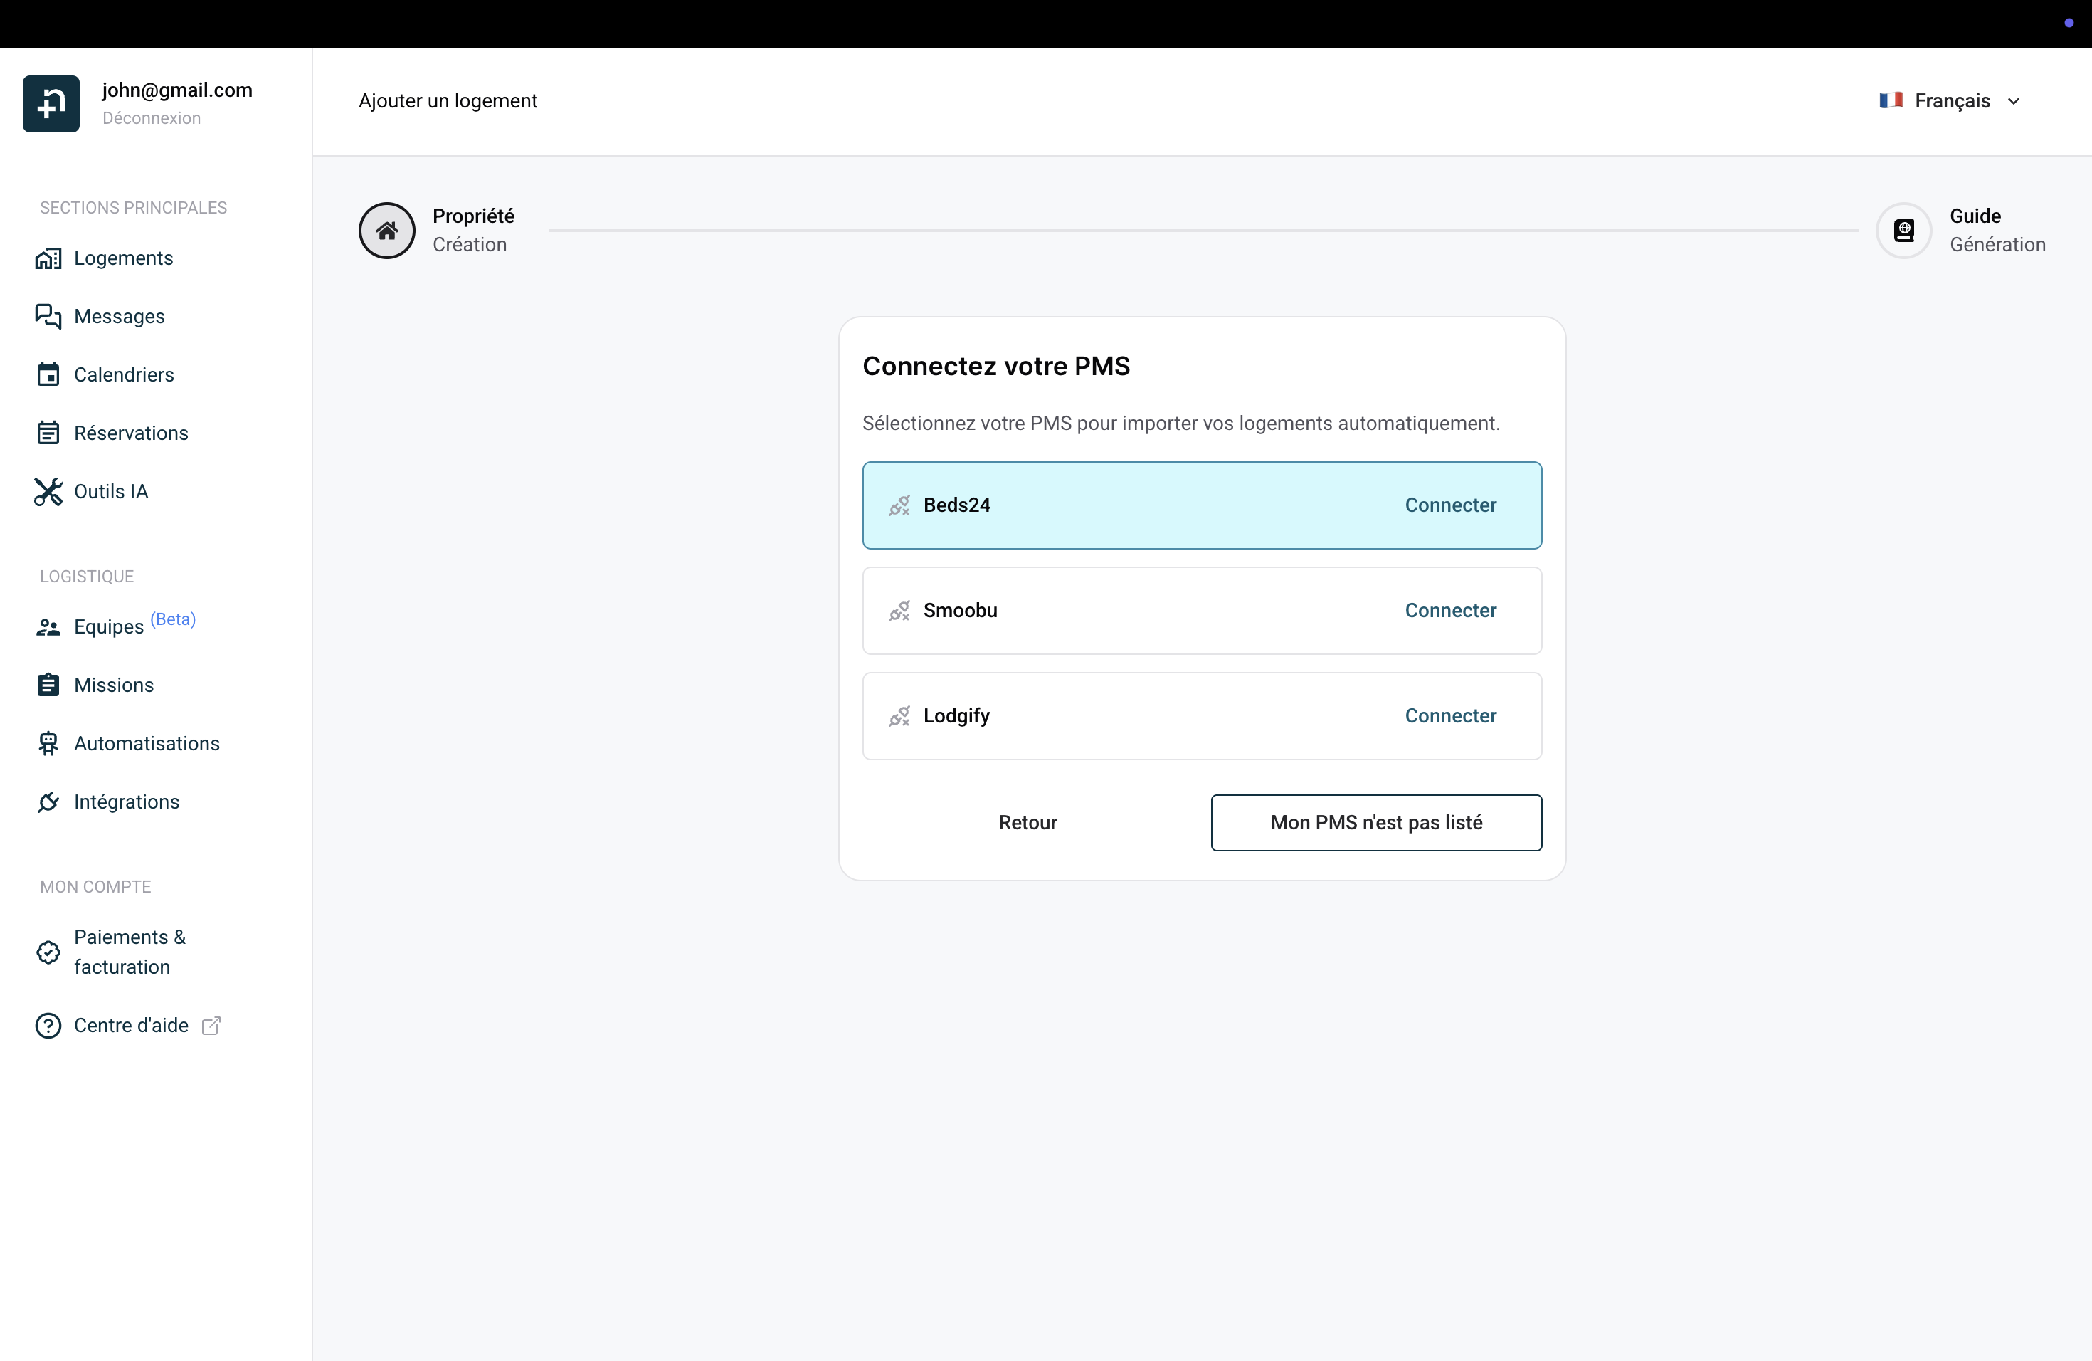Click the Intégrations plug icon

(x=48, y=802)
